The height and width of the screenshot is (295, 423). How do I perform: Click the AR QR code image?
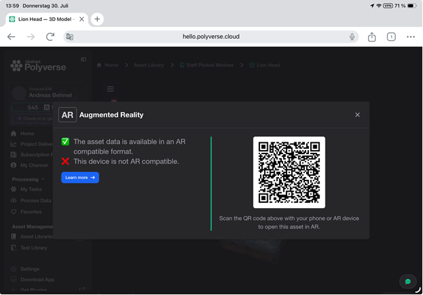click(x=289, y=173)
